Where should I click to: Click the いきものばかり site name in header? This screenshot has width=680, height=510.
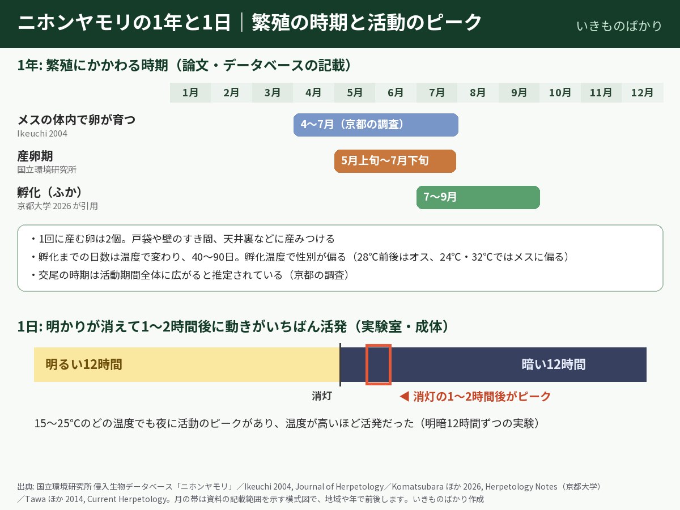619,26
